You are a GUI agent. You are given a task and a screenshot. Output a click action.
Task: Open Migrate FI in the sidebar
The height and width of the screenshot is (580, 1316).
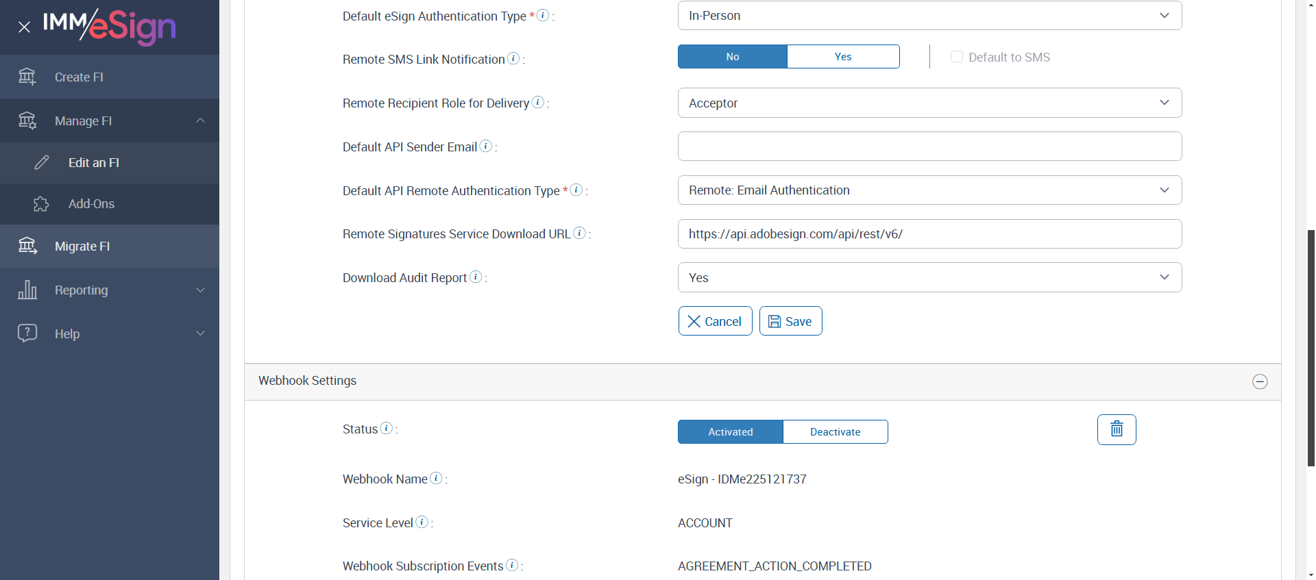pos(82,247)
